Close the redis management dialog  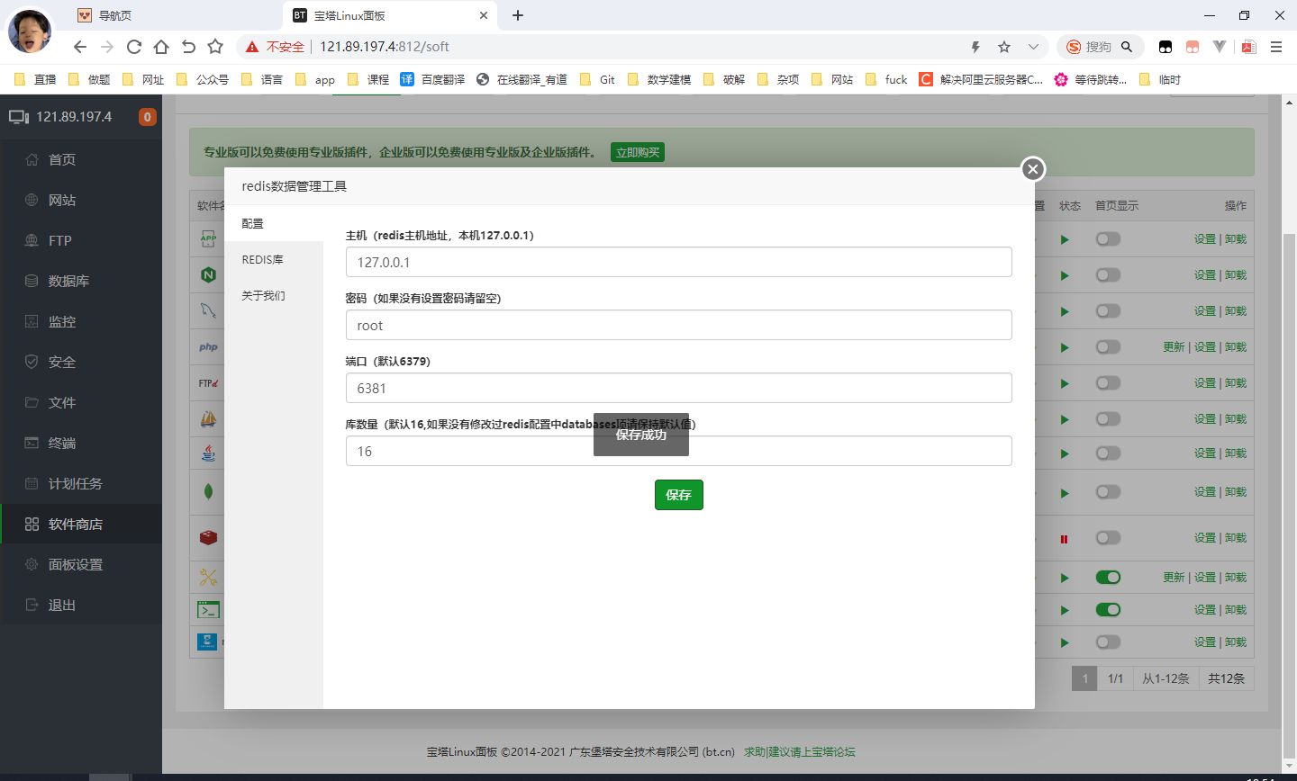(1033, 169)
